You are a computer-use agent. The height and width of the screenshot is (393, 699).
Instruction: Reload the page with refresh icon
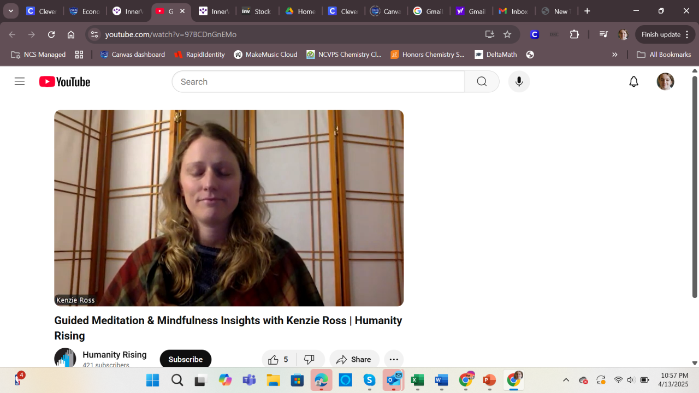(x=51, y=34)
